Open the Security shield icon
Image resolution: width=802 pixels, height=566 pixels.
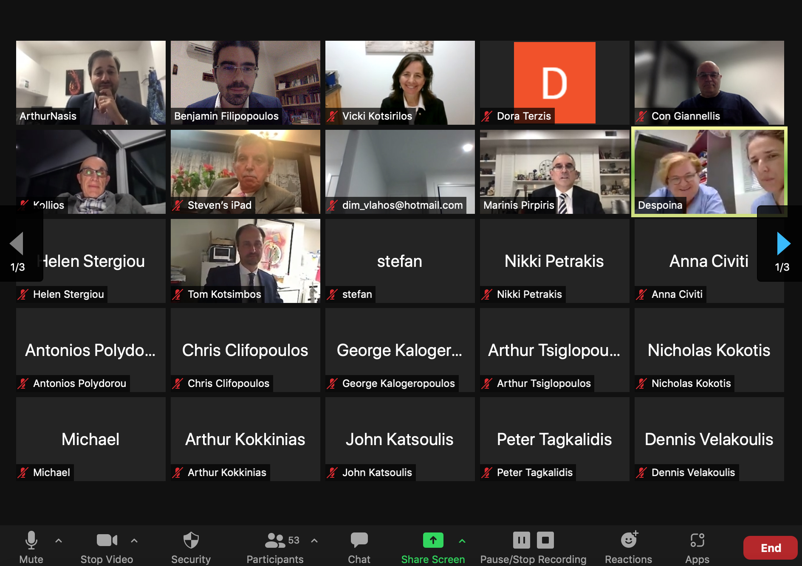click(191, 541)
